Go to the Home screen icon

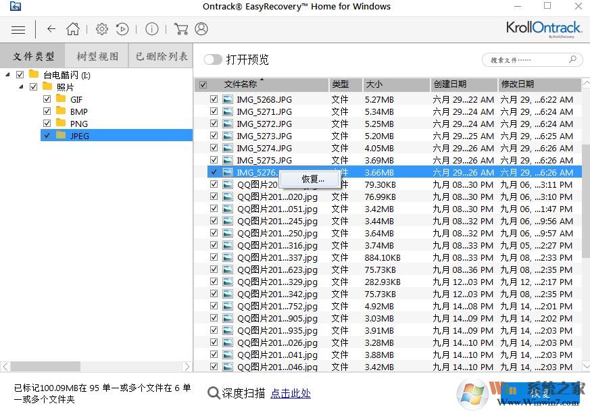(x=73, y=29)
